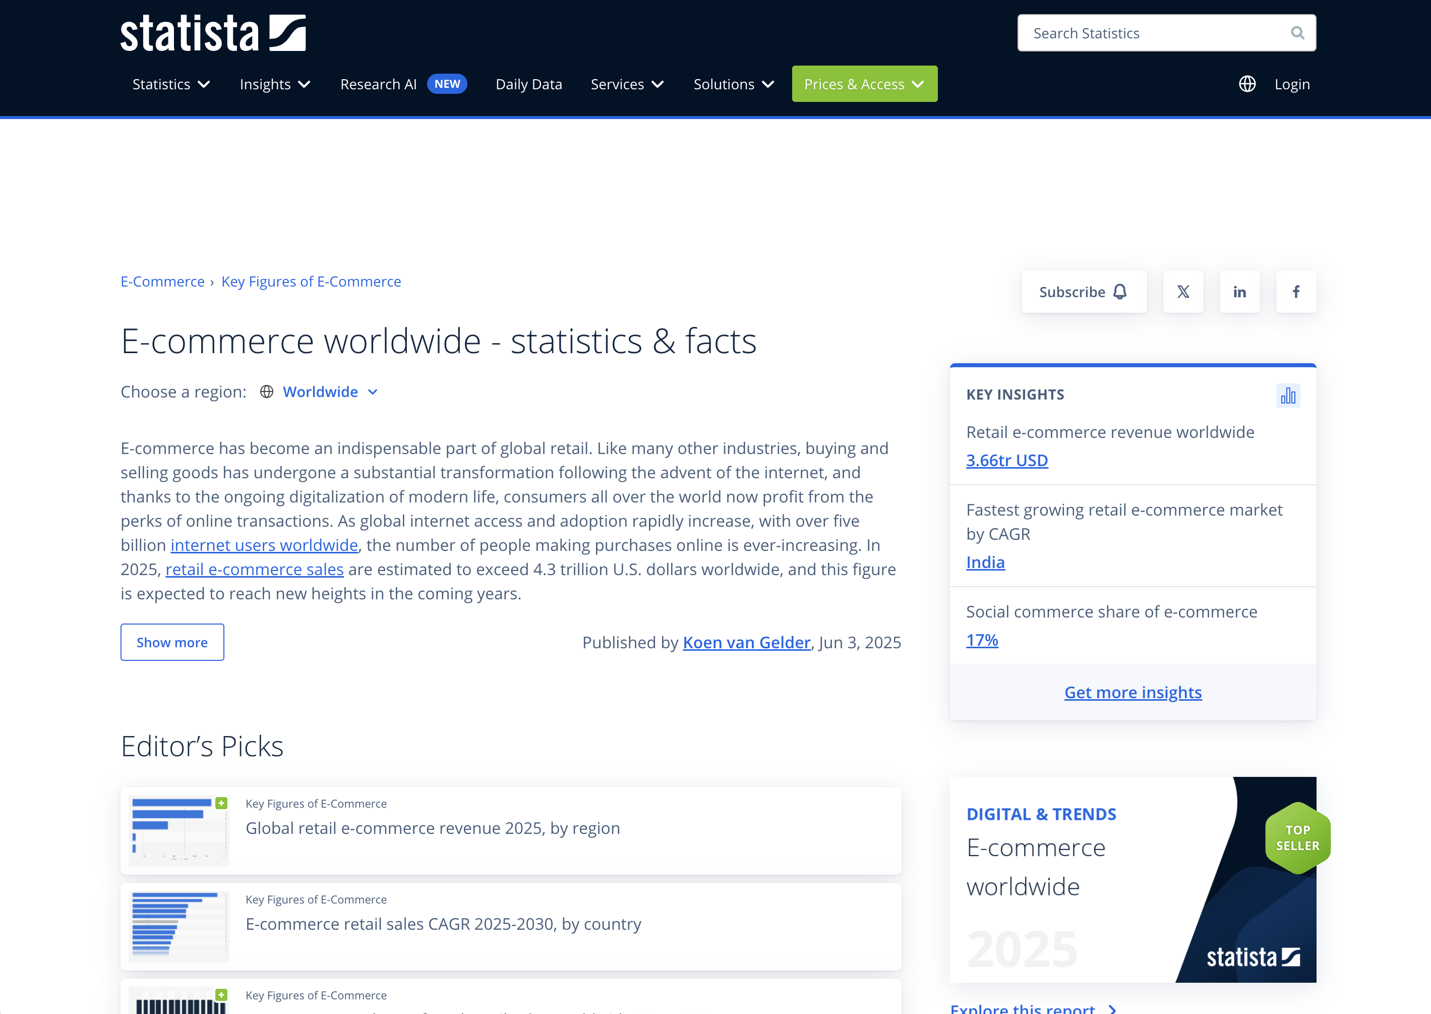Screen dimensions: 1431x1014
Task: Subscribe to topic notifications
Action: (1084, 292)
